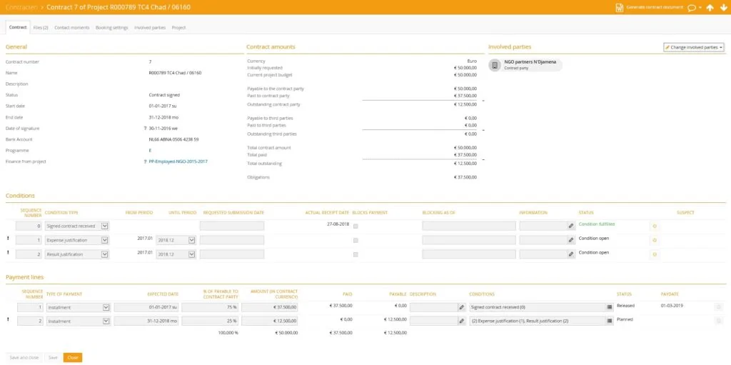Open Change involved parties dropdown

[x=694, y=47]
